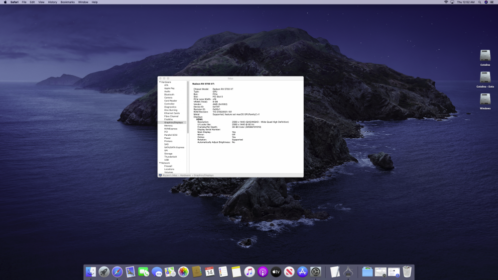Select Locations under Network

click(169, 169)
